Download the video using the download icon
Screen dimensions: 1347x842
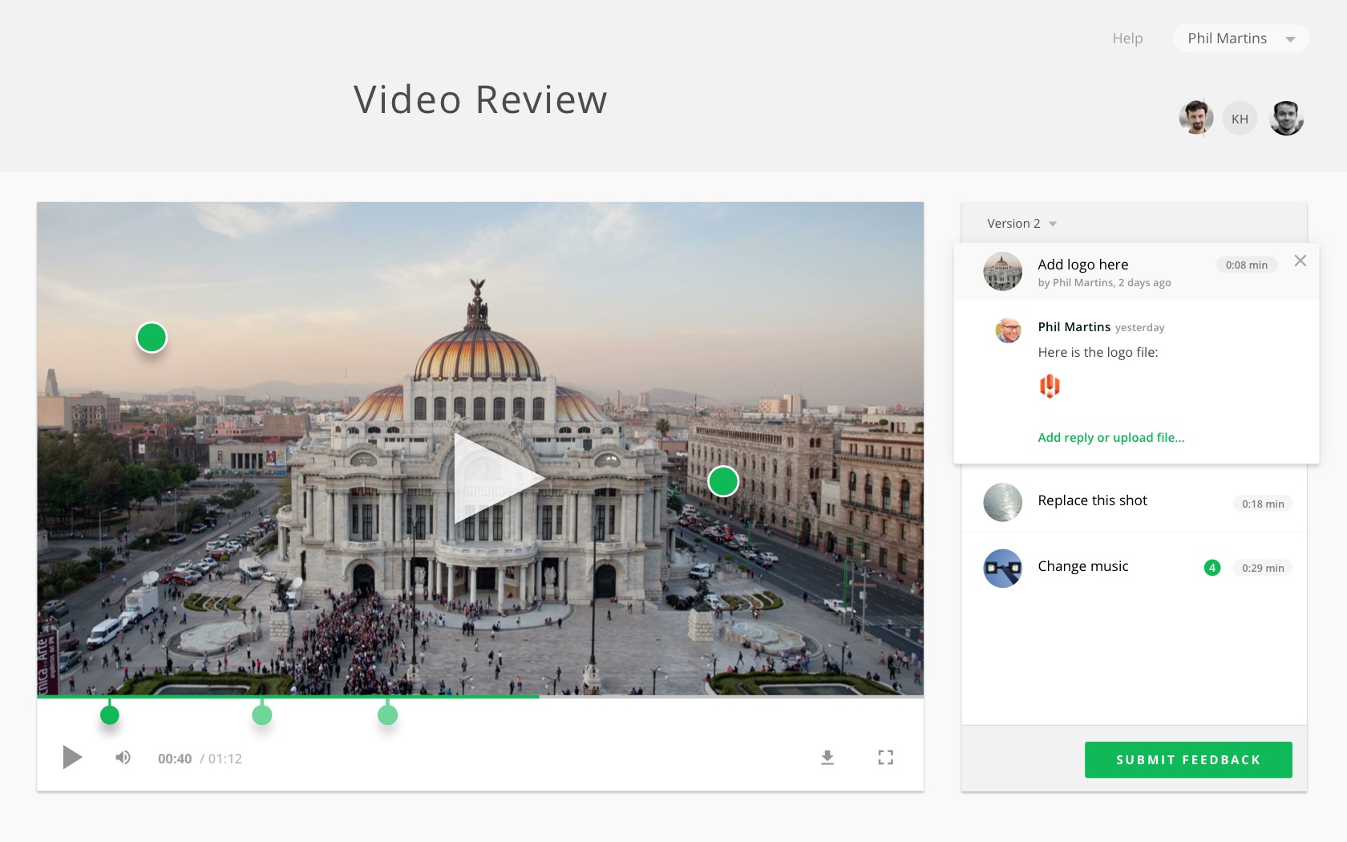tap(827, 757)
